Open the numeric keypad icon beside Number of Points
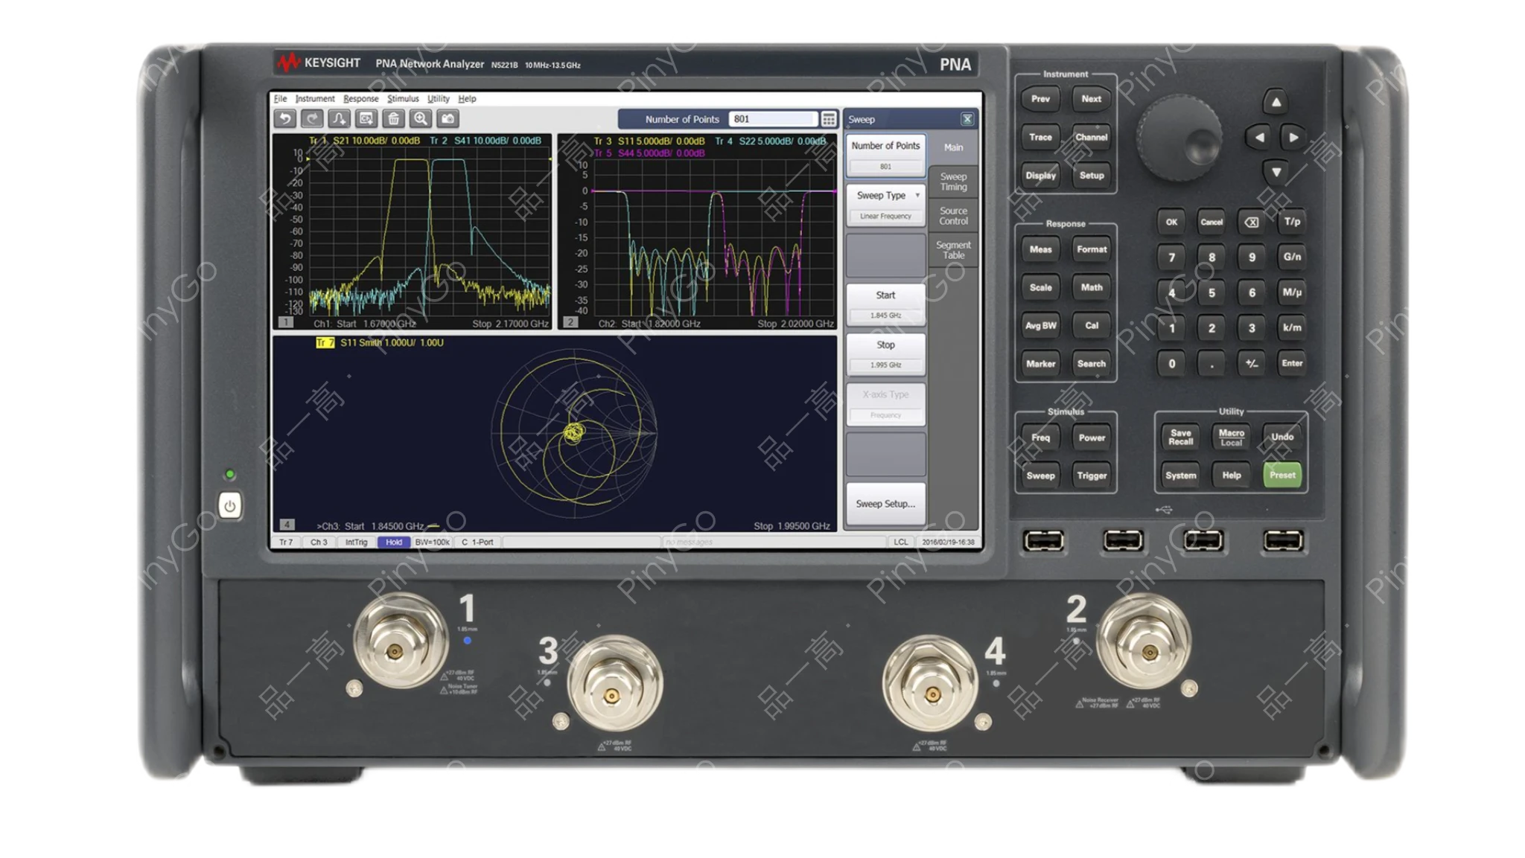The image size is (1525, 858). 829,119
